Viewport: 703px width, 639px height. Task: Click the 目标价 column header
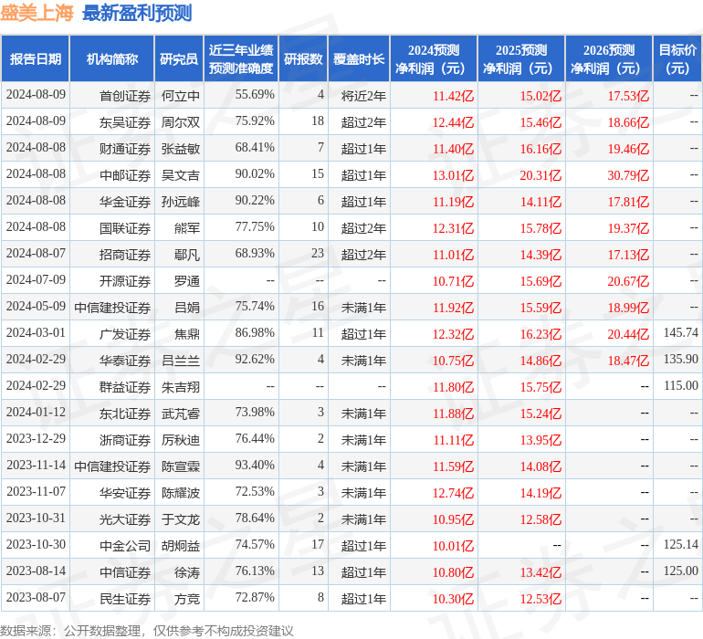click(677, 58)
